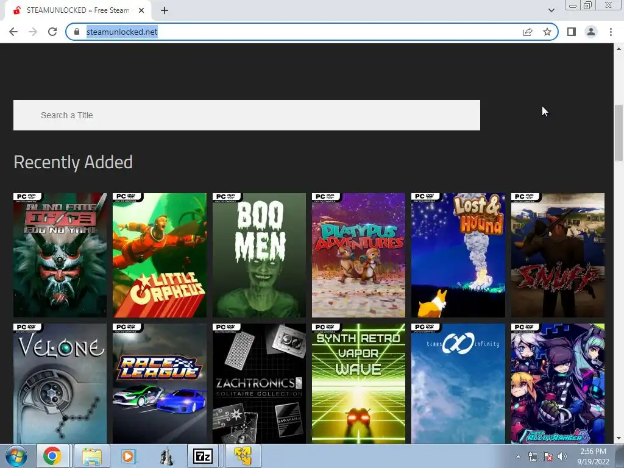Open the Platypus Adventures game cover

pyautogui.click(x=358, y=255)
